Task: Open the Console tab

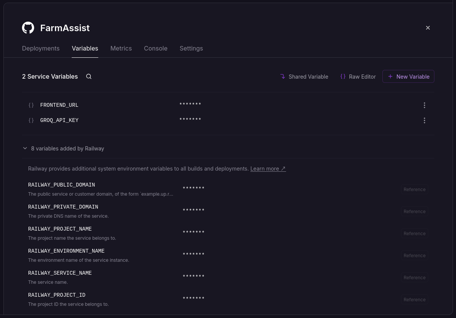Action: click(x=156, y=48)
